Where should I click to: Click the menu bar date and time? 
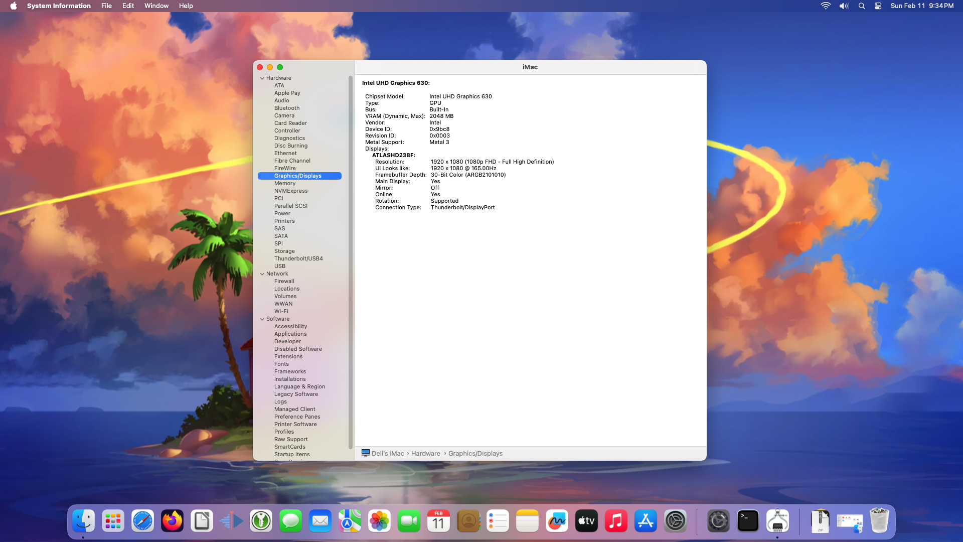click(922, 6)
